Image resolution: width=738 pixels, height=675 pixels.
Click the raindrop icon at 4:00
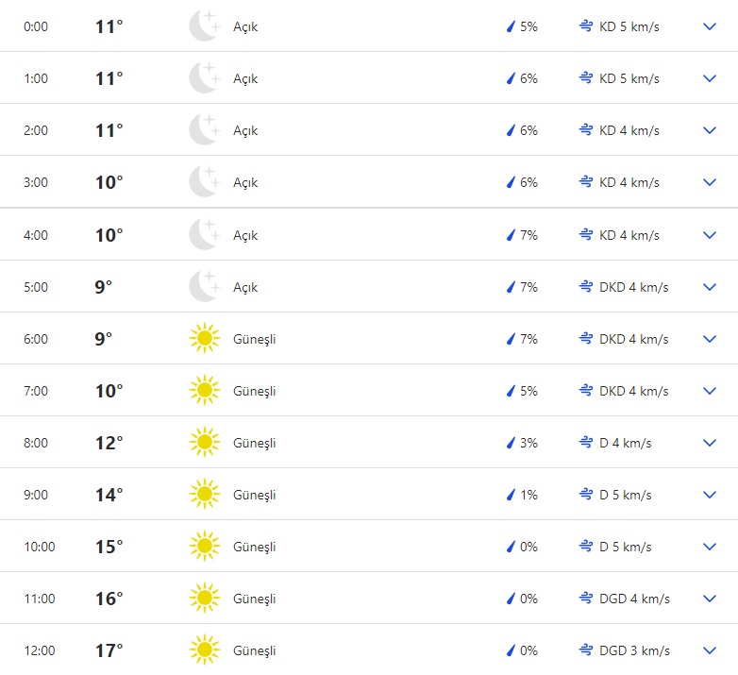click(x=512, y=235)
